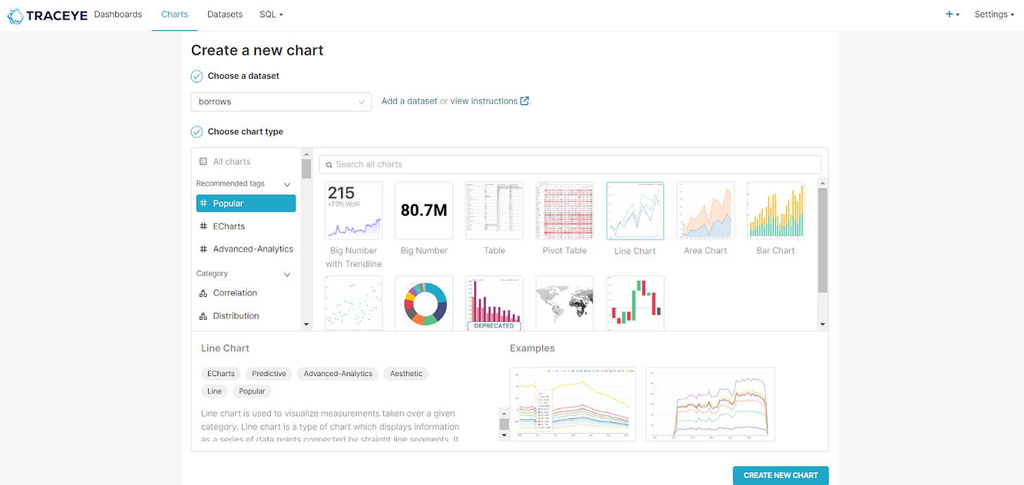This screenshot has width=1024, height=485.
Task: Click the description scrollbar
Action: pos(504,424)
